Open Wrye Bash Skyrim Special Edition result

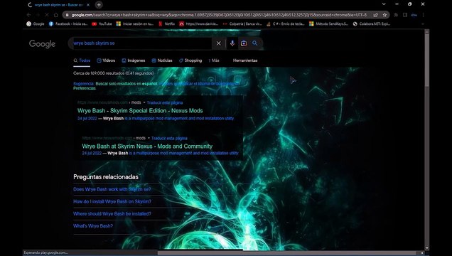[x=140, y=111]
